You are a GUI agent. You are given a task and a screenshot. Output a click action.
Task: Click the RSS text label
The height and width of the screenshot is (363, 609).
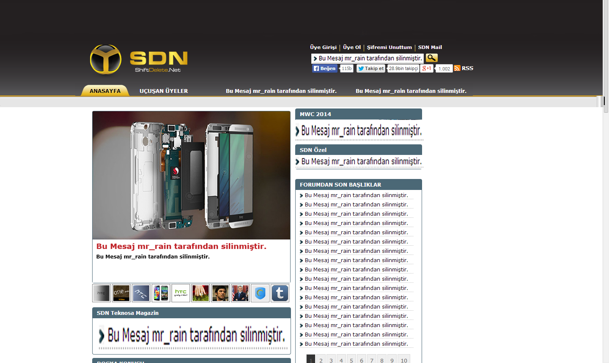coord(467,68)
